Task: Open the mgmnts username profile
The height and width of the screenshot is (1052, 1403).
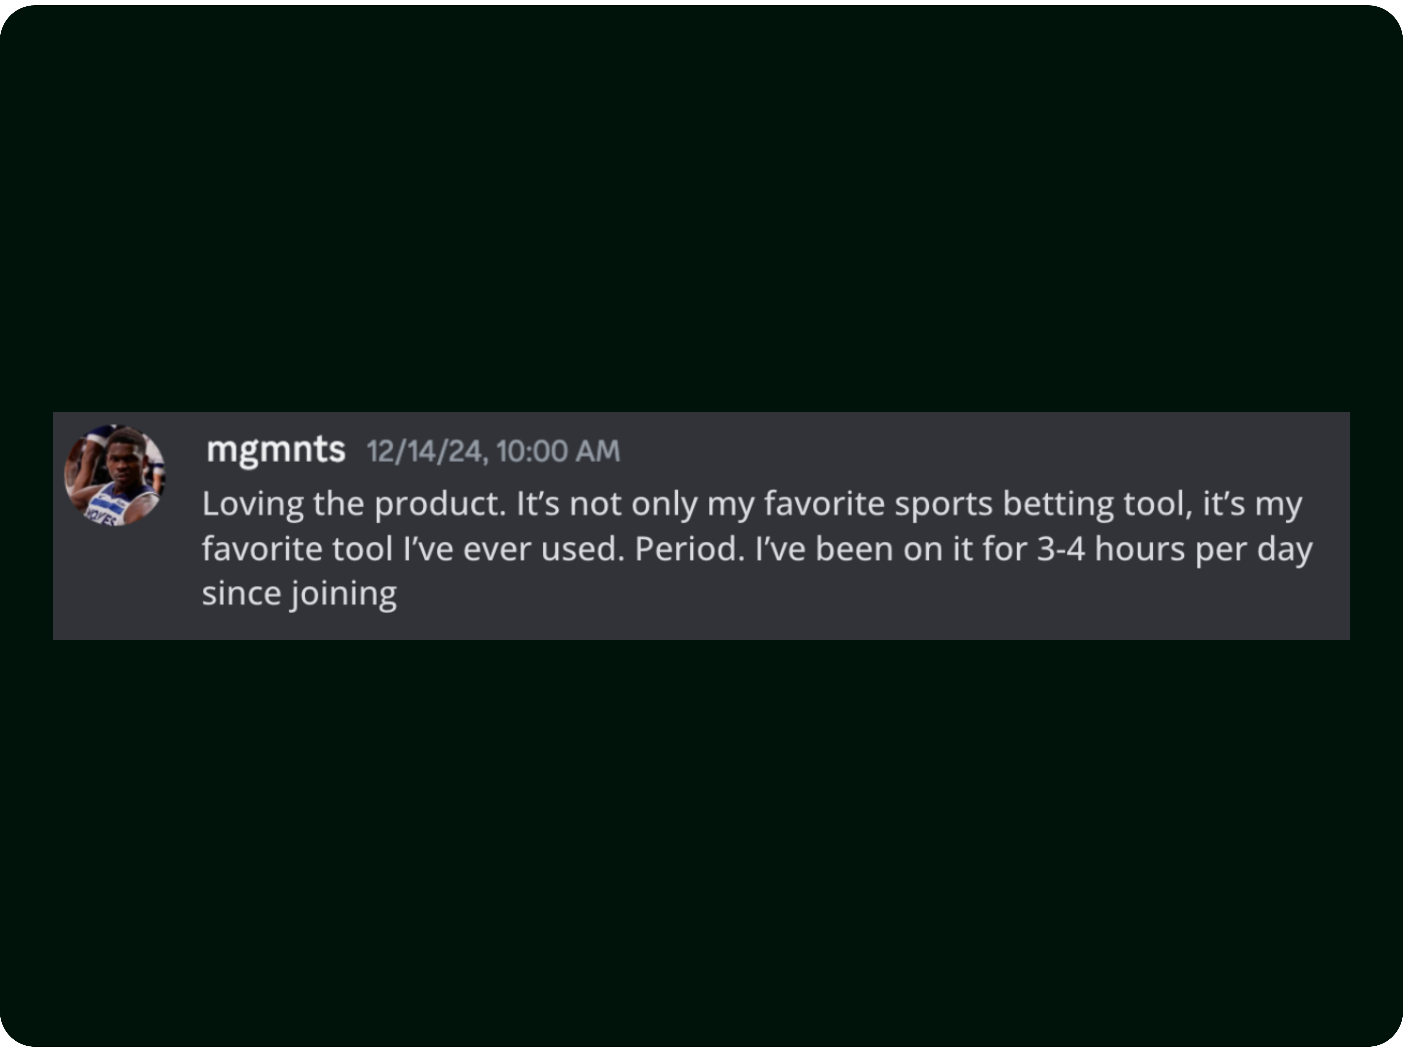Action: coord(276,450)
